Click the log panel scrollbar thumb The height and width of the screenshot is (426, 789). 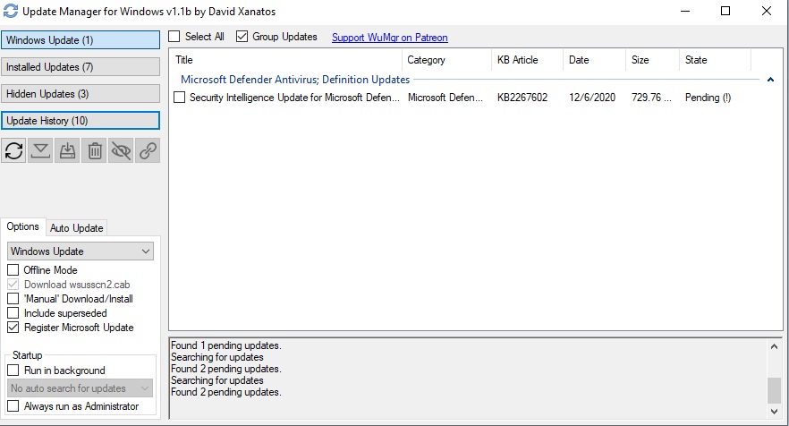(773, 388)
